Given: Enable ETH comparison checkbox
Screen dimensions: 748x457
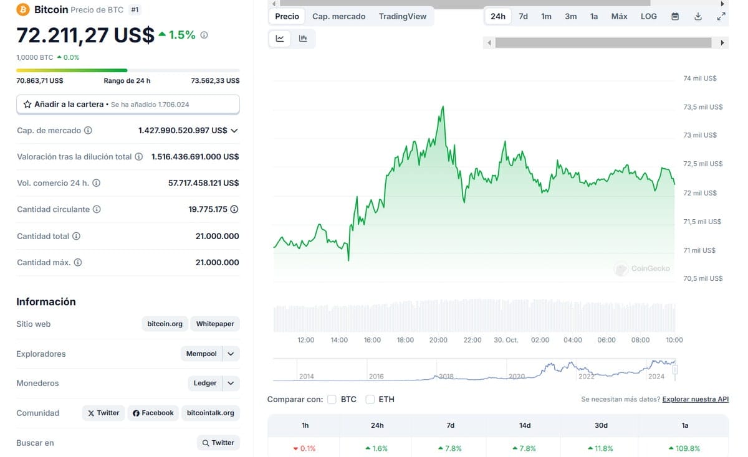Looking at the screenshot, I should 370,399.
